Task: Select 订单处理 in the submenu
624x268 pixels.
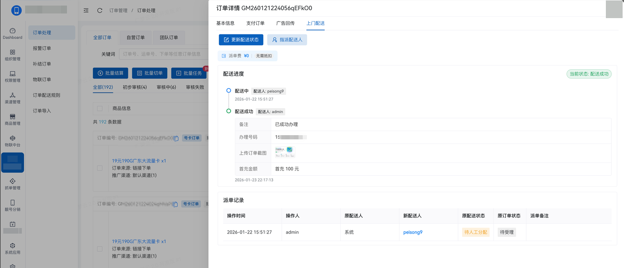Action: (x=52, y=33)
